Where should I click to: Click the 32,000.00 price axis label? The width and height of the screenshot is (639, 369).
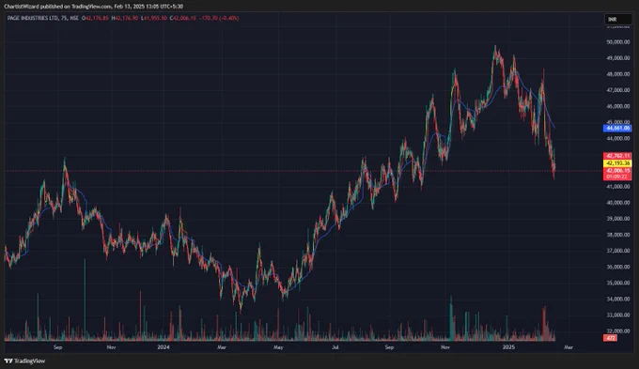[x=618, y=331]
